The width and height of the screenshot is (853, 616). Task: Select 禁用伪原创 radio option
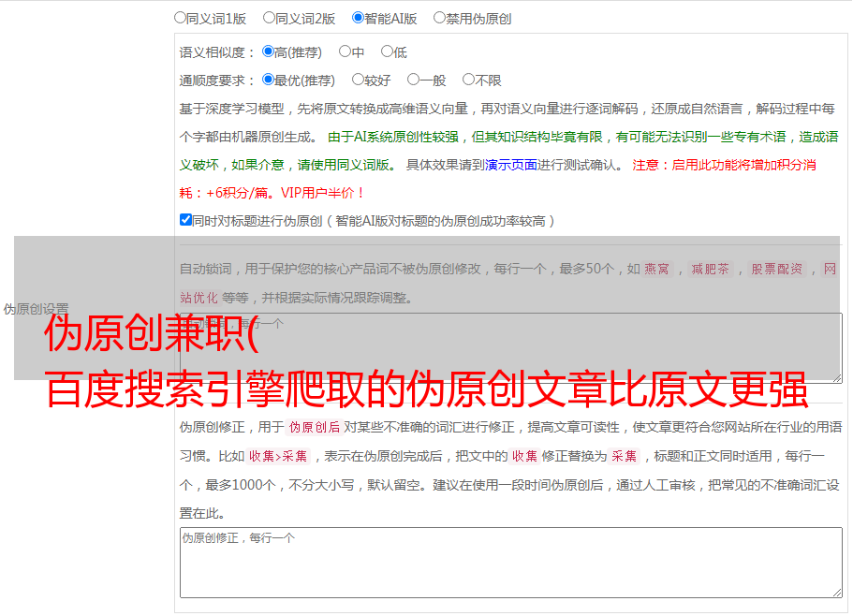[439, 18]
